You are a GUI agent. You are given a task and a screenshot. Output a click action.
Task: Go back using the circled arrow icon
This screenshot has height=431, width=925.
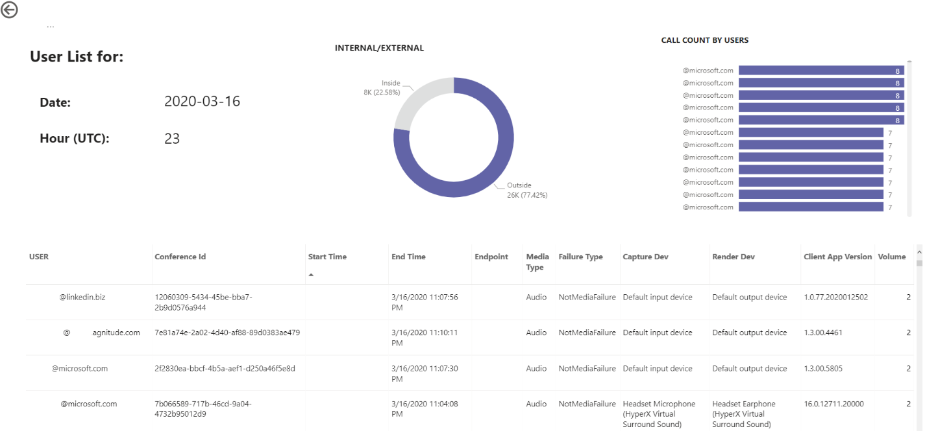(9, 10)
